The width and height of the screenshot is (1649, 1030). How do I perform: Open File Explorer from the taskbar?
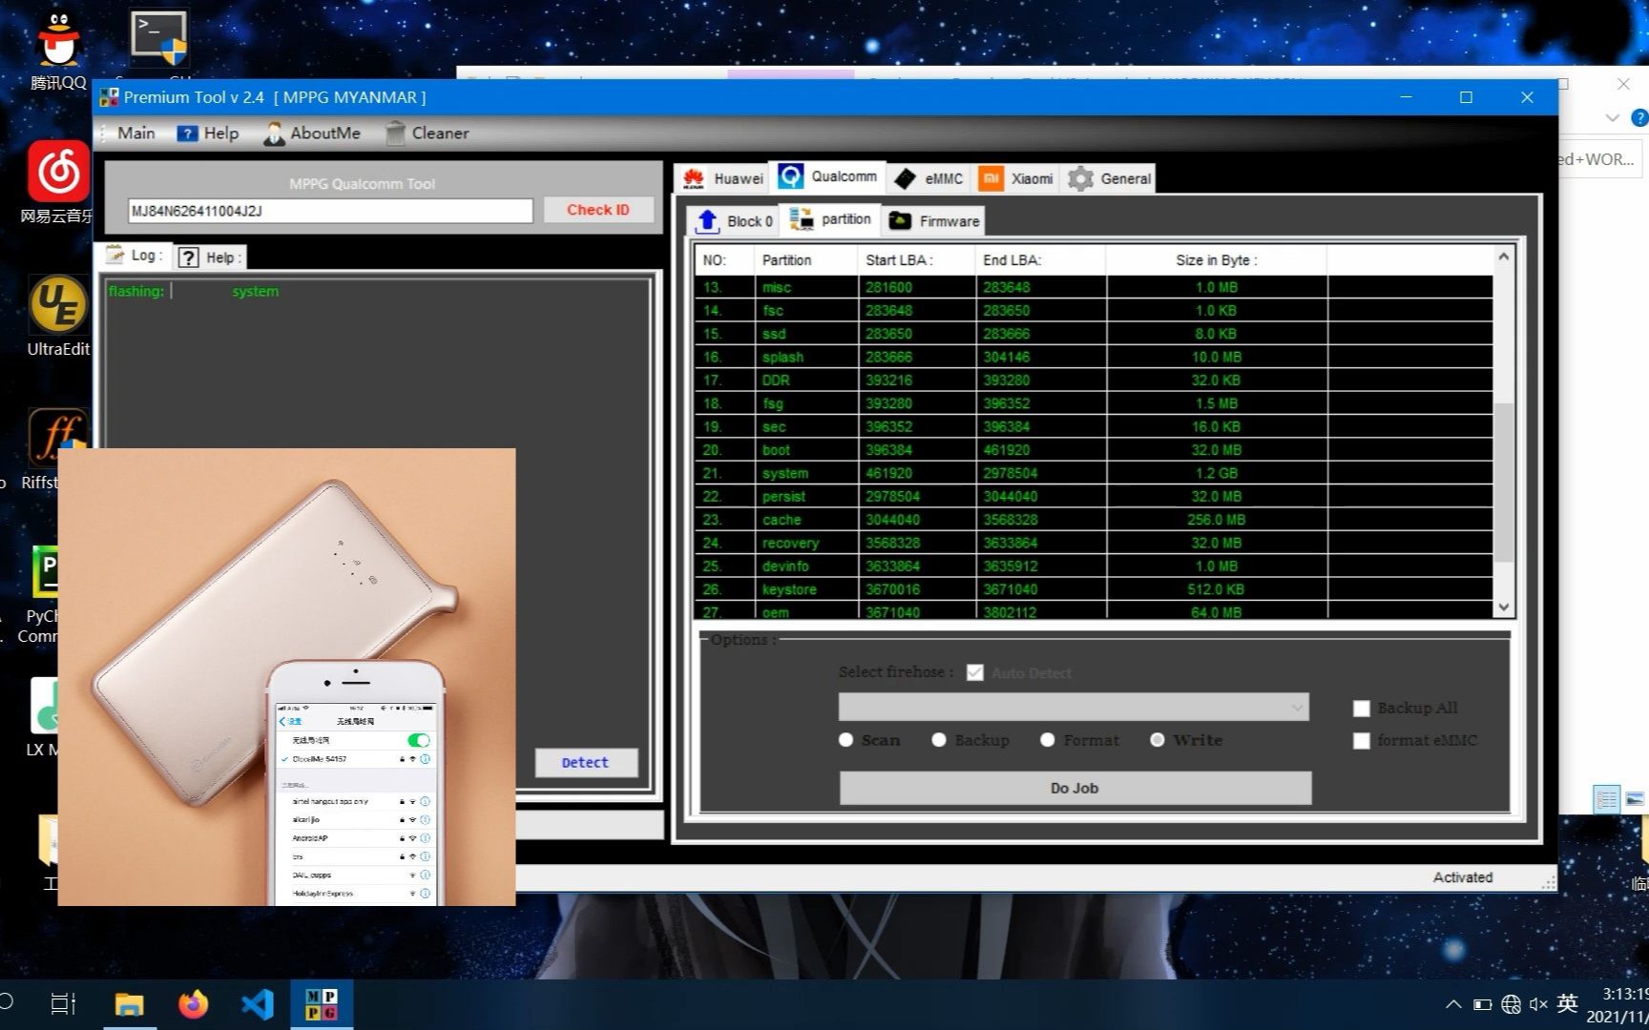coord(129,1004)
